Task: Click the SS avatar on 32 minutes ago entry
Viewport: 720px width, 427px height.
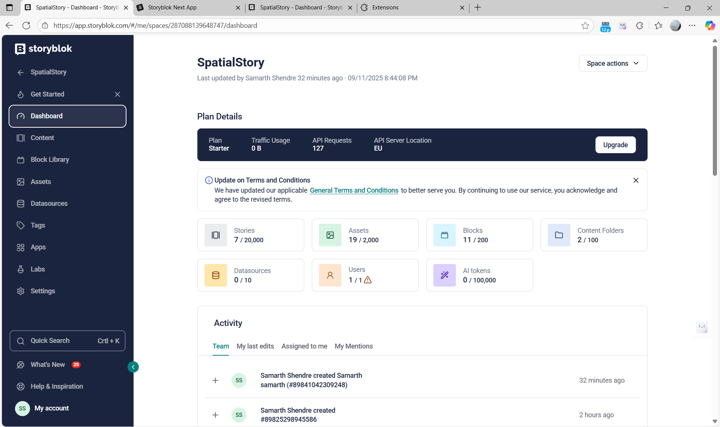Action: click(239, 380)
